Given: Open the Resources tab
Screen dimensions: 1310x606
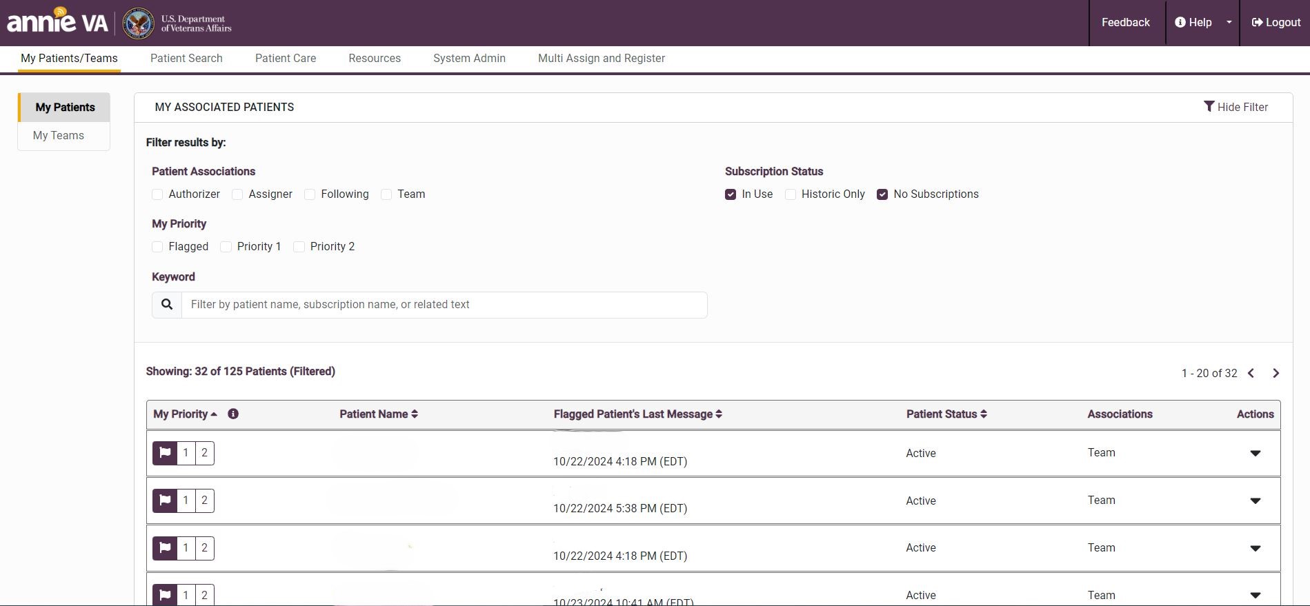Looking at the screenshot, I should tap(375, 59).
